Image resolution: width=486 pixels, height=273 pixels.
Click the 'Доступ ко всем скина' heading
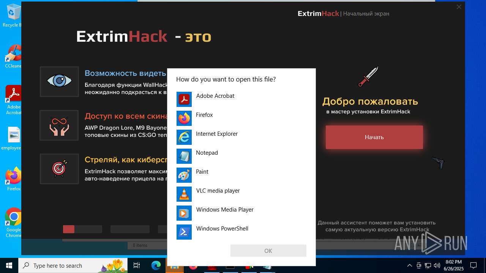[126, 116]
